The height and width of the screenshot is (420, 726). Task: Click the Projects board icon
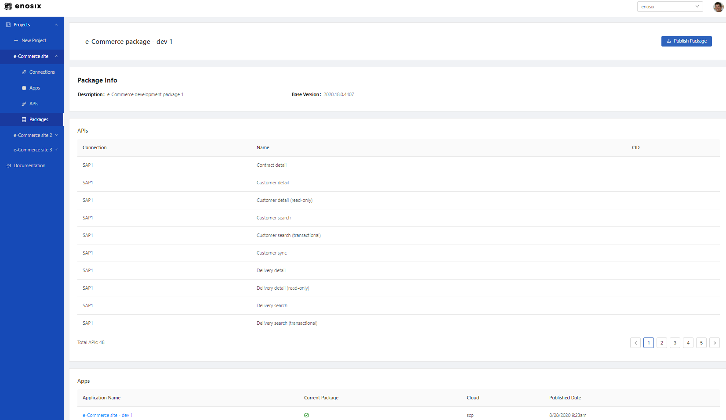(x=8, y=25)
